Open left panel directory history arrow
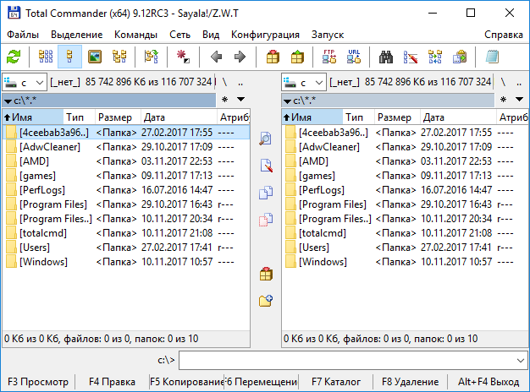Viewport: 530px width, 392px height. point(240,99)
